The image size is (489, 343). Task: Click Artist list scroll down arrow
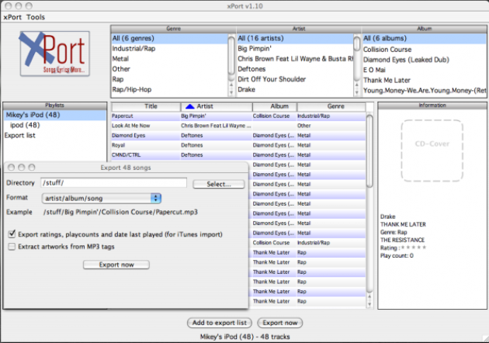[x=357, y=92]
